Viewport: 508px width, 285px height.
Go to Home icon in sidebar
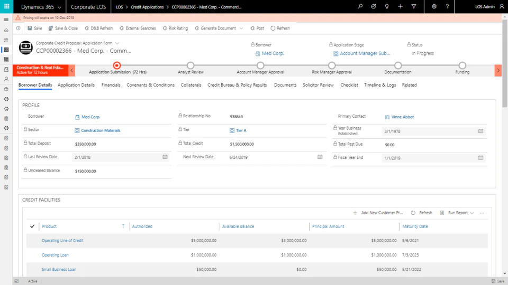[x=6, y=30]
